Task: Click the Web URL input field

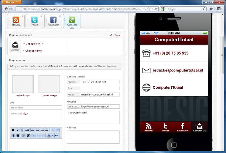Action: (x=100, y=107)
